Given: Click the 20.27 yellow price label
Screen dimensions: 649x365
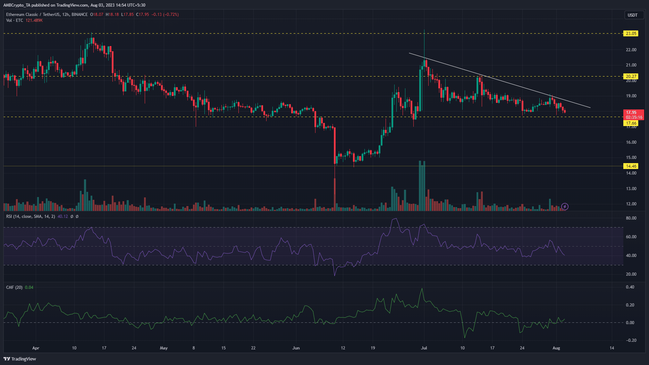Looking at the screenshot, I should [x=631, y=77].
